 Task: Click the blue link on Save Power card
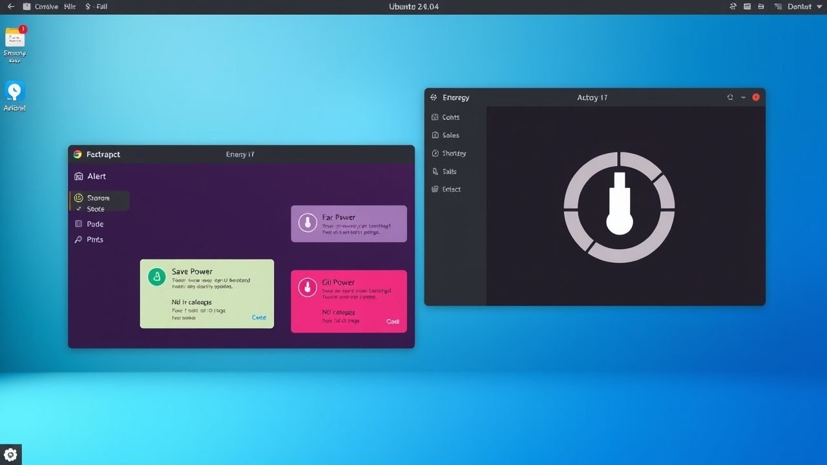[x=258, y=317]
